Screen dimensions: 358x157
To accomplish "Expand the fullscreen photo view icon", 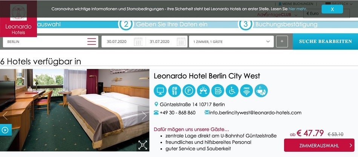I will (x=143, y=145).
